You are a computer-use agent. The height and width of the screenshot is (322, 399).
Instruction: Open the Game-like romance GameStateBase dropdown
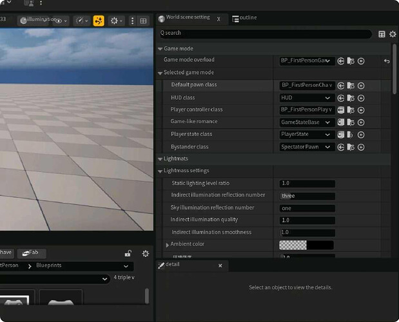307,122
